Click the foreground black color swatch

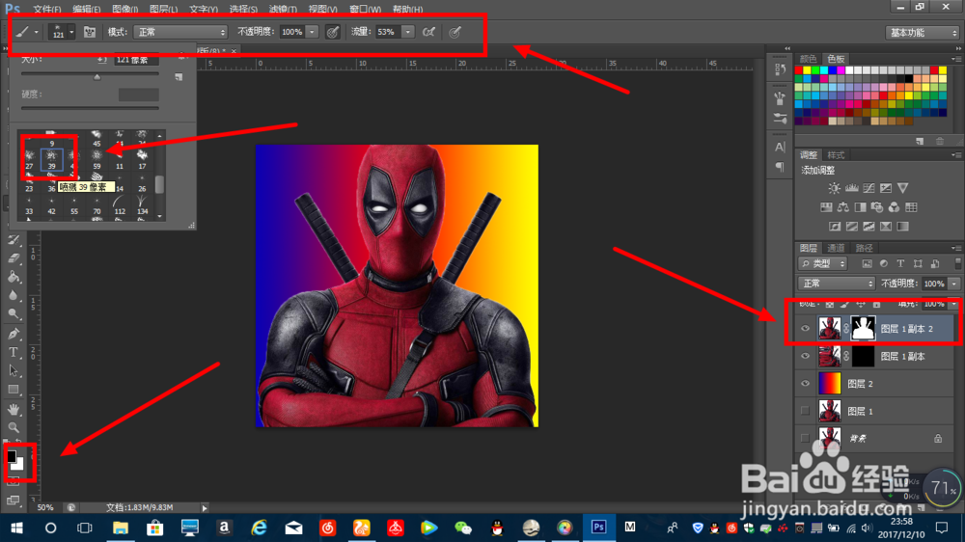[x=13, y=456]
